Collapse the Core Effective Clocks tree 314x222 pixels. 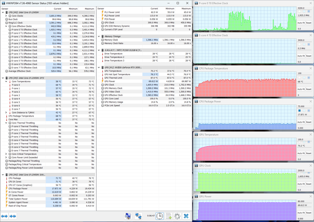tap(6, 26)
